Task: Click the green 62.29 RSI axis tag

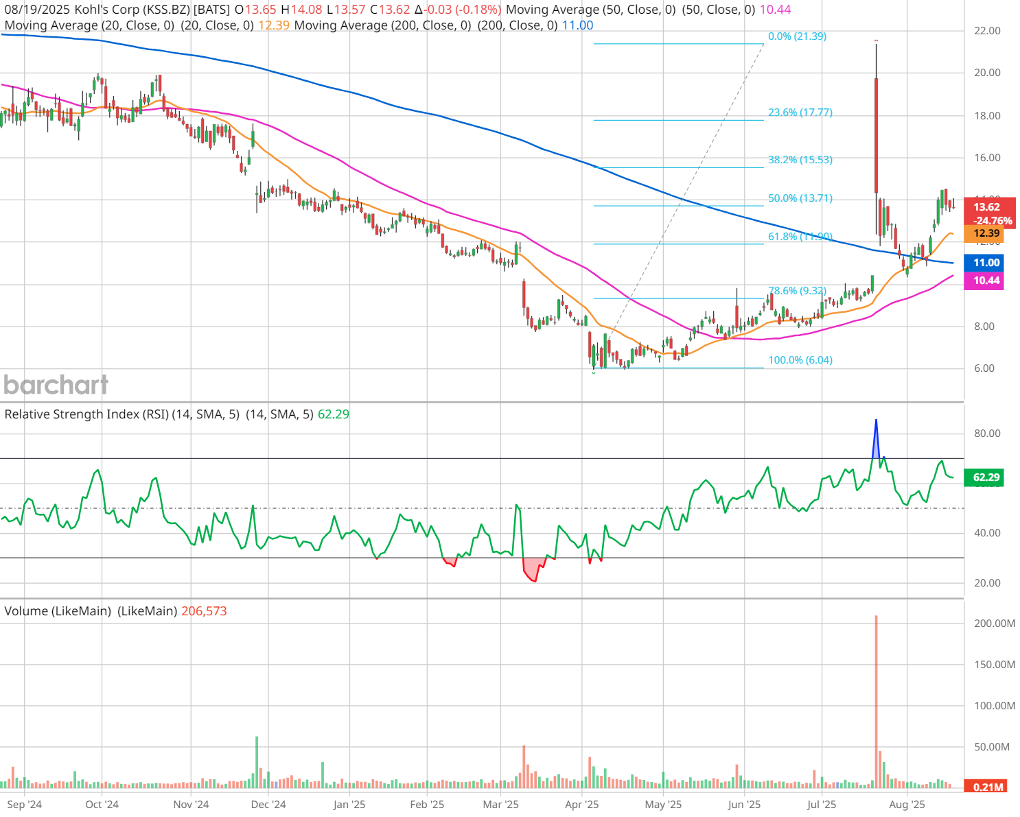Action: tap(984, 477)
